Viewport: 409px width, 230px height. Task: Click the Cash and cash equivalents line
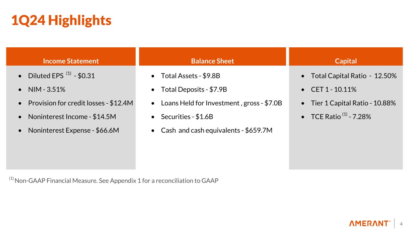[217, 130]
